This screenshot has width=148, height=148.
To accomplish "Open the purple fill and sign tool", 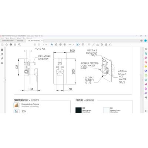I will pyautogui.click(x=146, y=93).
